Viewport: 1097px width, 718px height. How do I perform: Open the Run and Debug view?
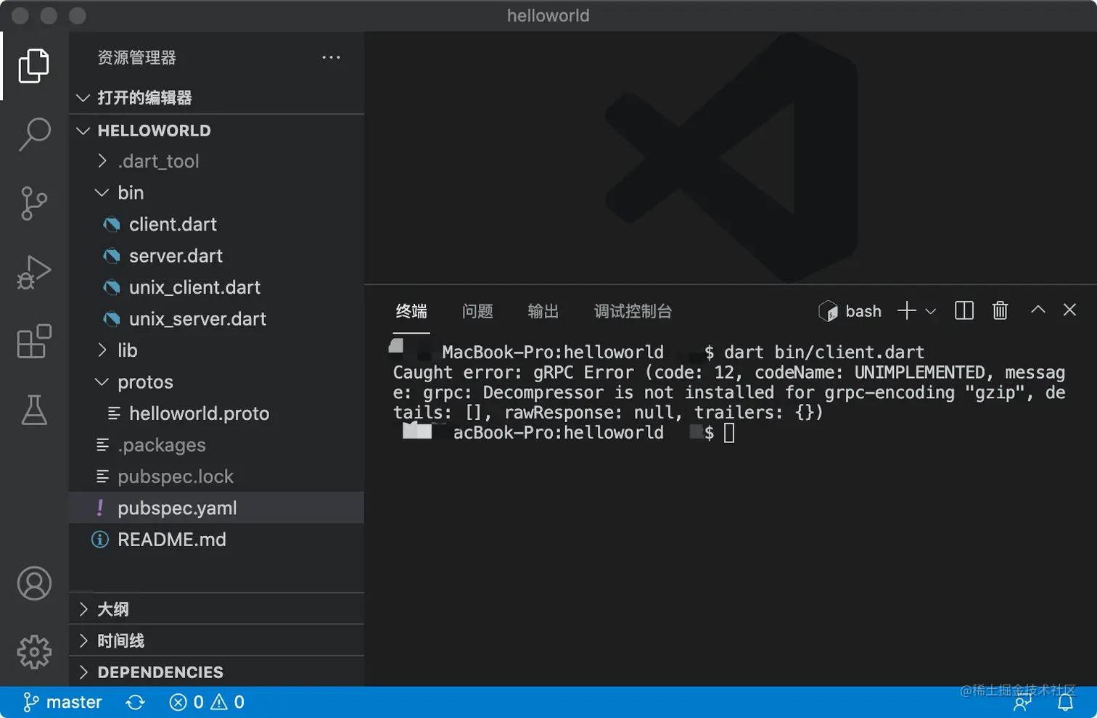(x=33, y=273)
